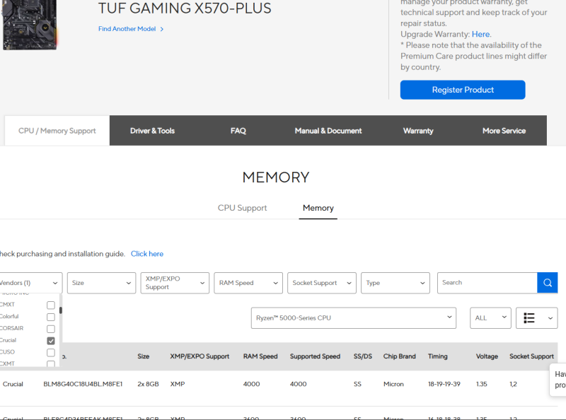The width and height of the screenshot is (566, 420).
Task: Click the MEMORY section heading
Action: point(276,177)
